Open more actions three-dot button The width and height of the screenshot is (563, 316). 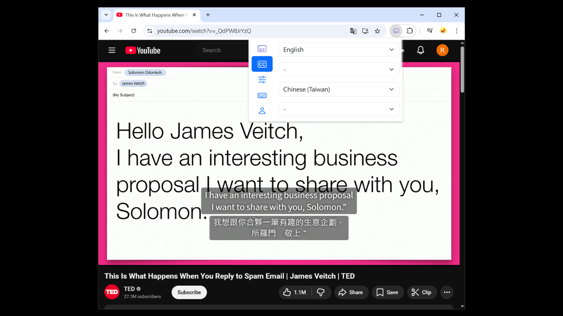(447, 292)
